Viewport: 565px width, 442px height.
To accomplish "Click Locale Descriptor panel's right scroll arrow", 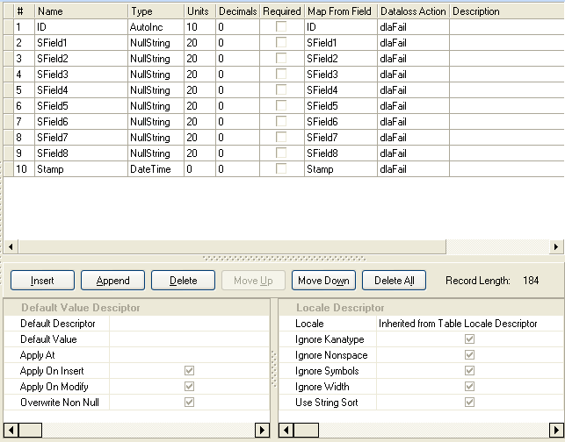I will [x=557, y=431].
